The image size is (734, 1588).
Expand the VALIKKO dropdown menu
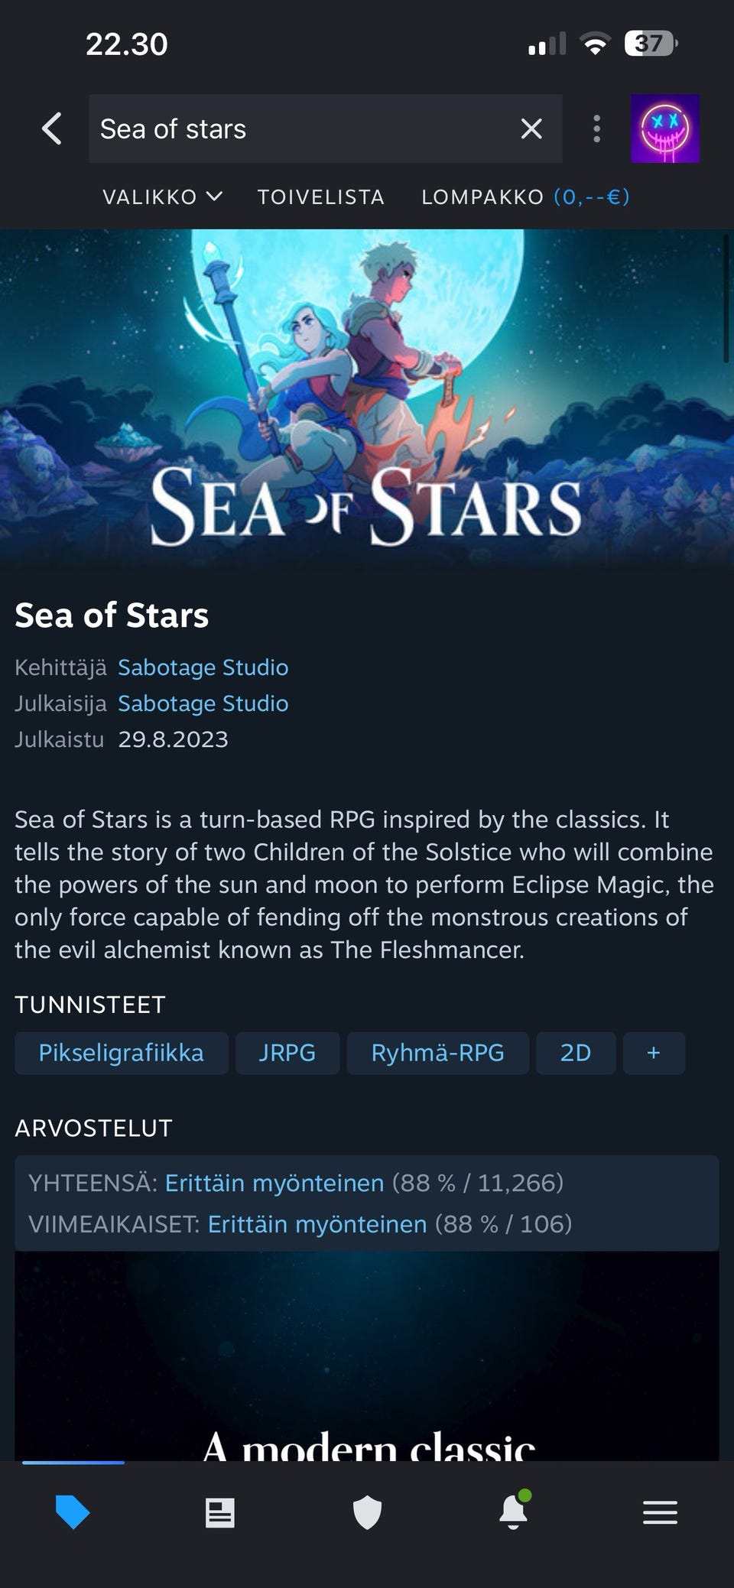[162, 197]
